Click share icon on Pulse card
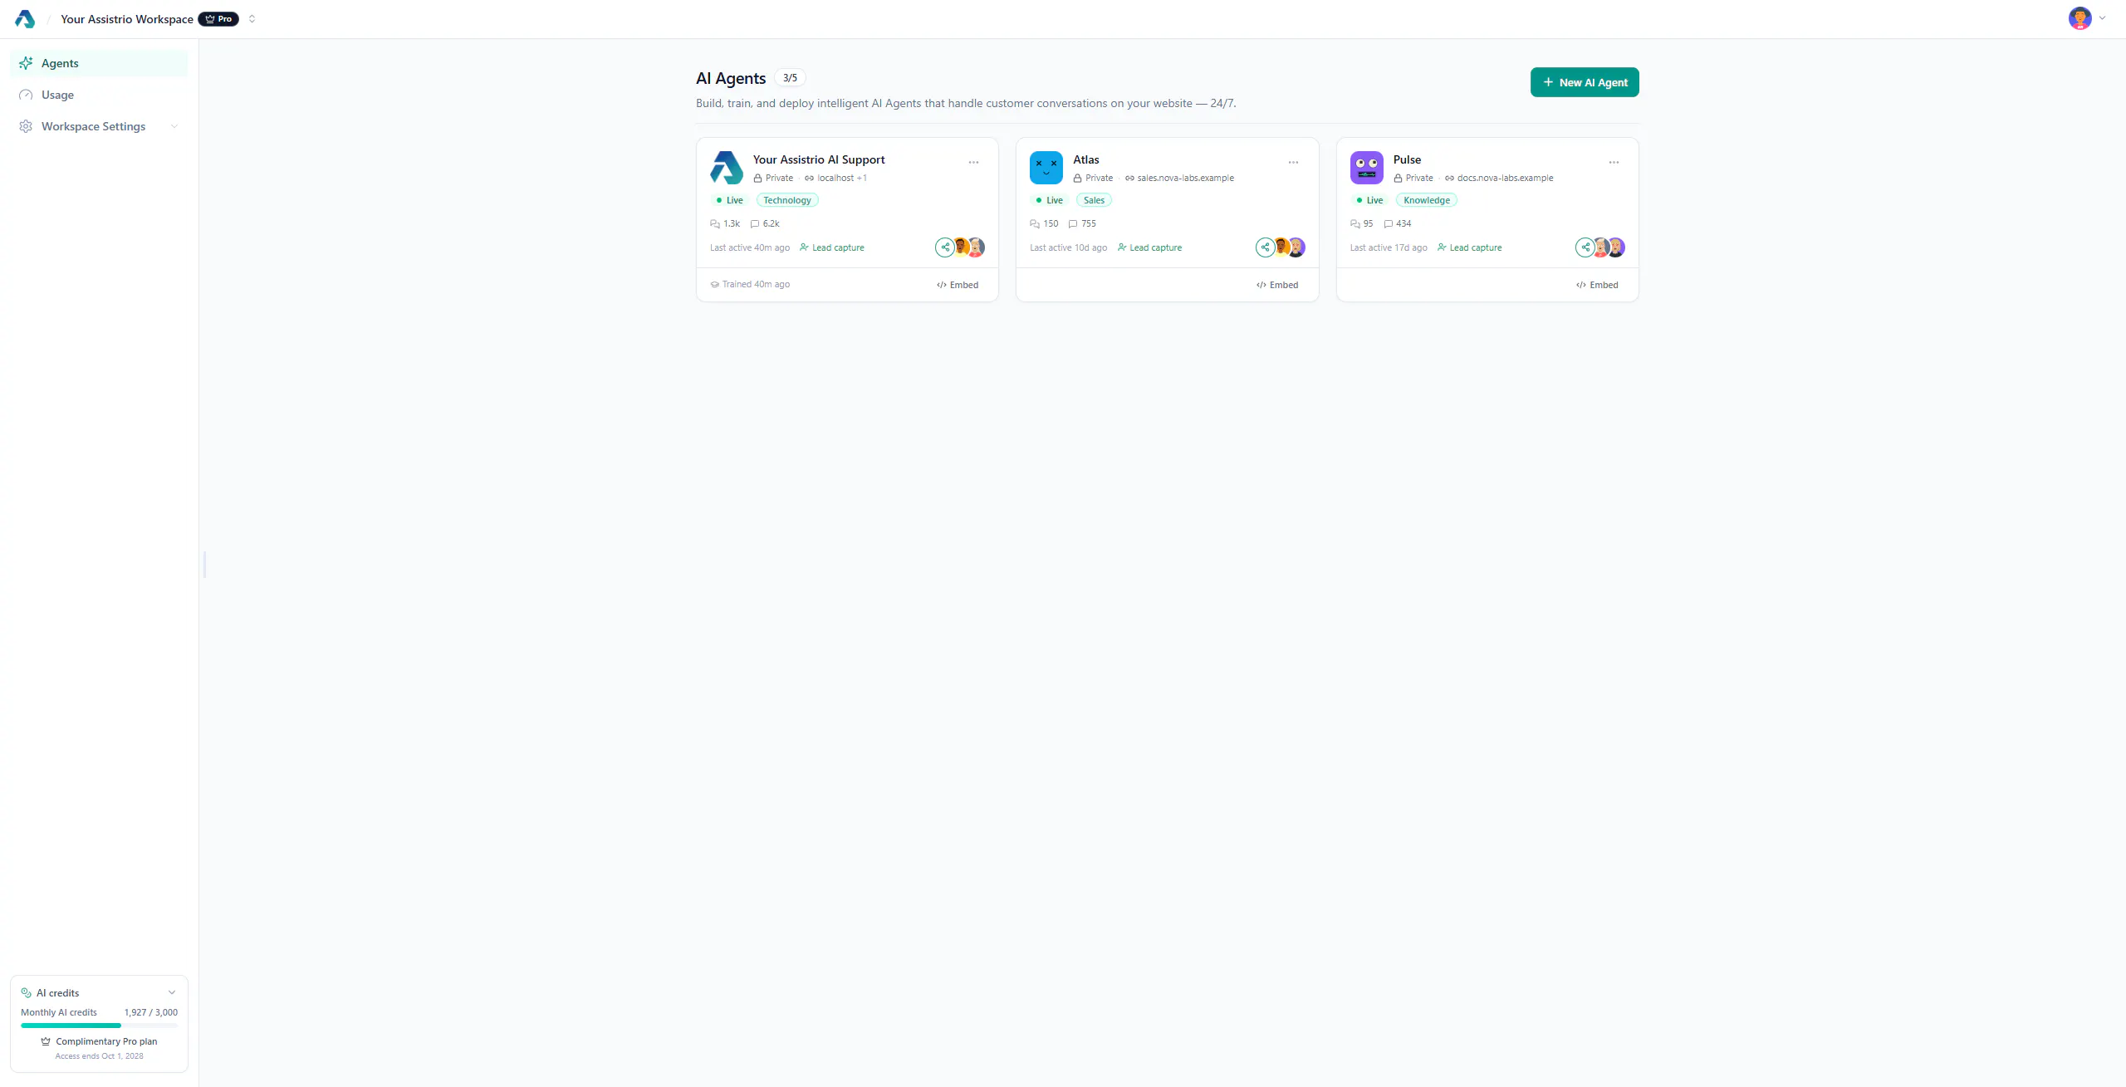 tap(1585, 247)
